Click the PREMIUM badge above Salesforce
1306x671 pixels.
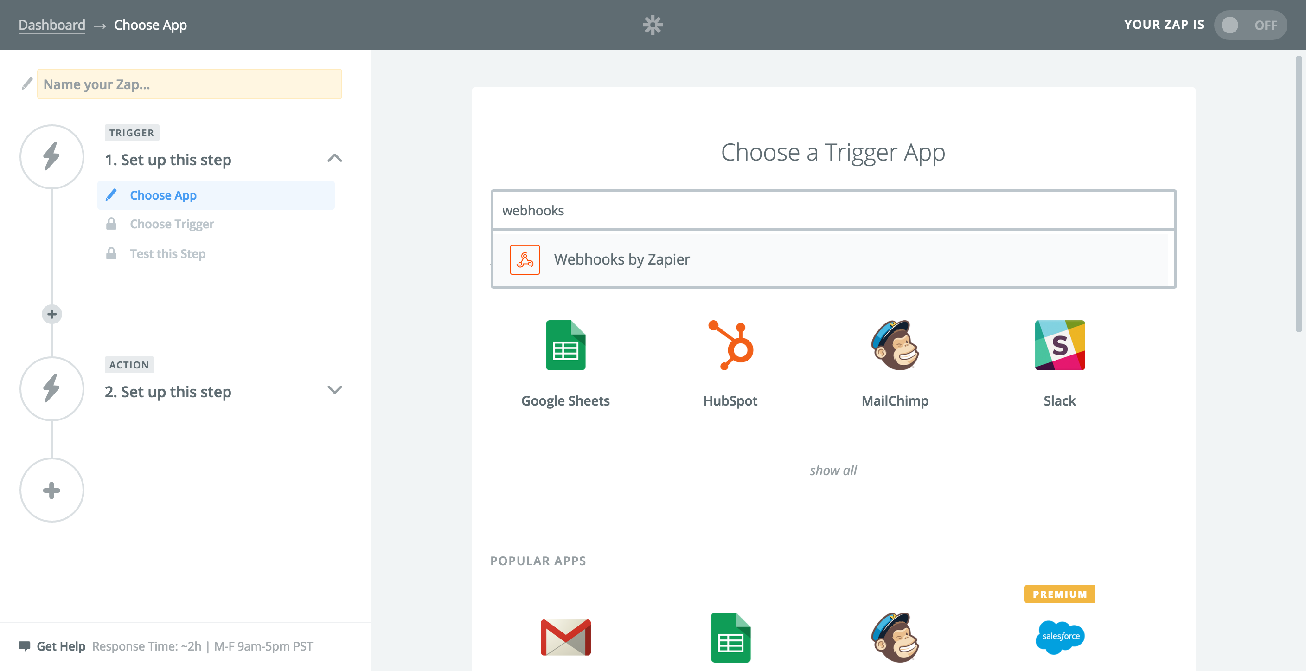click(1060, 594)
